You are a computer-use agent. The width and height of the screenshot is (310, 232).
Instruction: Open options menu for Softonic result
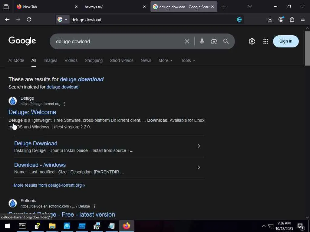(94, 206)
